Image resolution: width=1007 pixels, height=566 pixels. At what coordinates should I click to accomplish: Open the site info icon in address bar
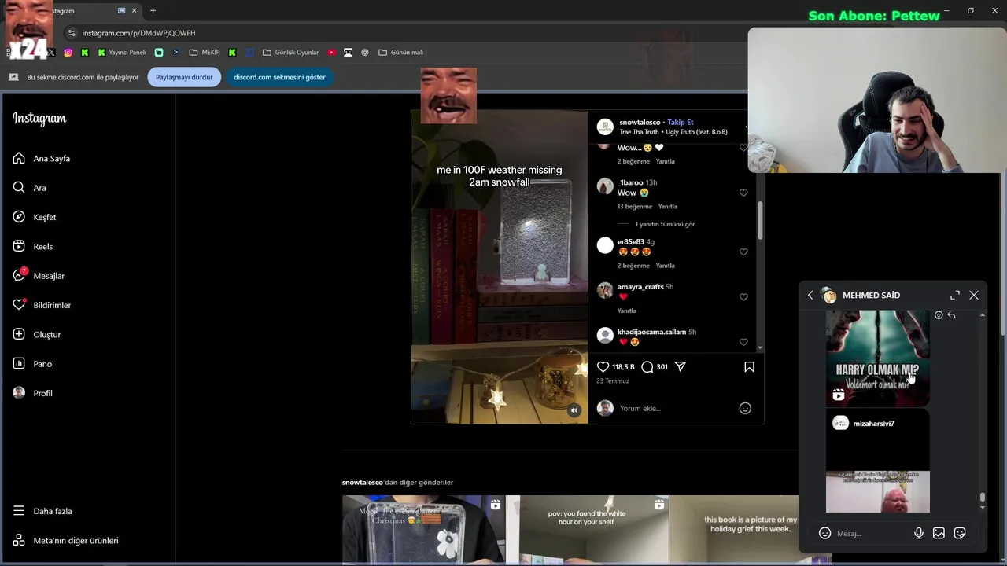coord(72,33)
